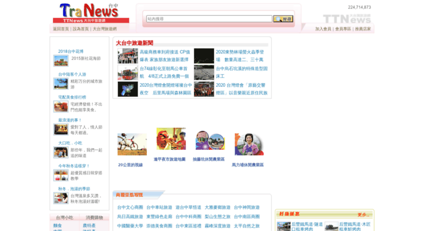Click fashion thumbnail under 今年秋冬這樣穿！

61,175
